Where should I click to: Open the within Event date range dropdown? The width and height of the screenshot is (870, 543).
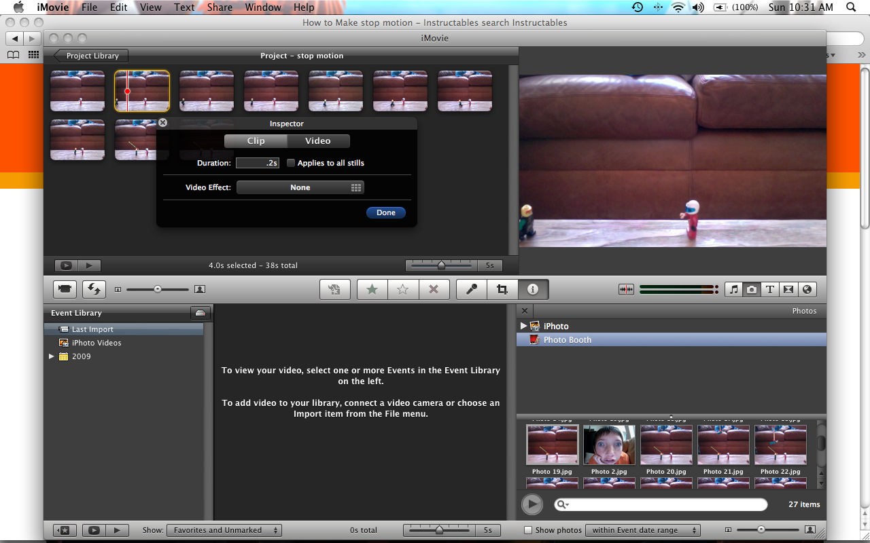click(x=643, y=530)
